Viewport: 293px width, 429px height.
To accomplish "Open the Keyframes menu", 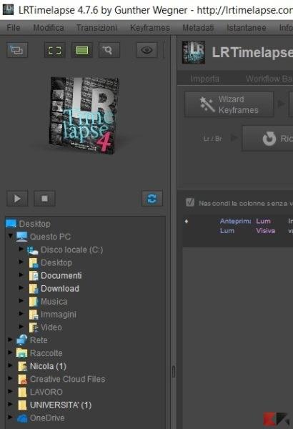I will click(150, 28).
